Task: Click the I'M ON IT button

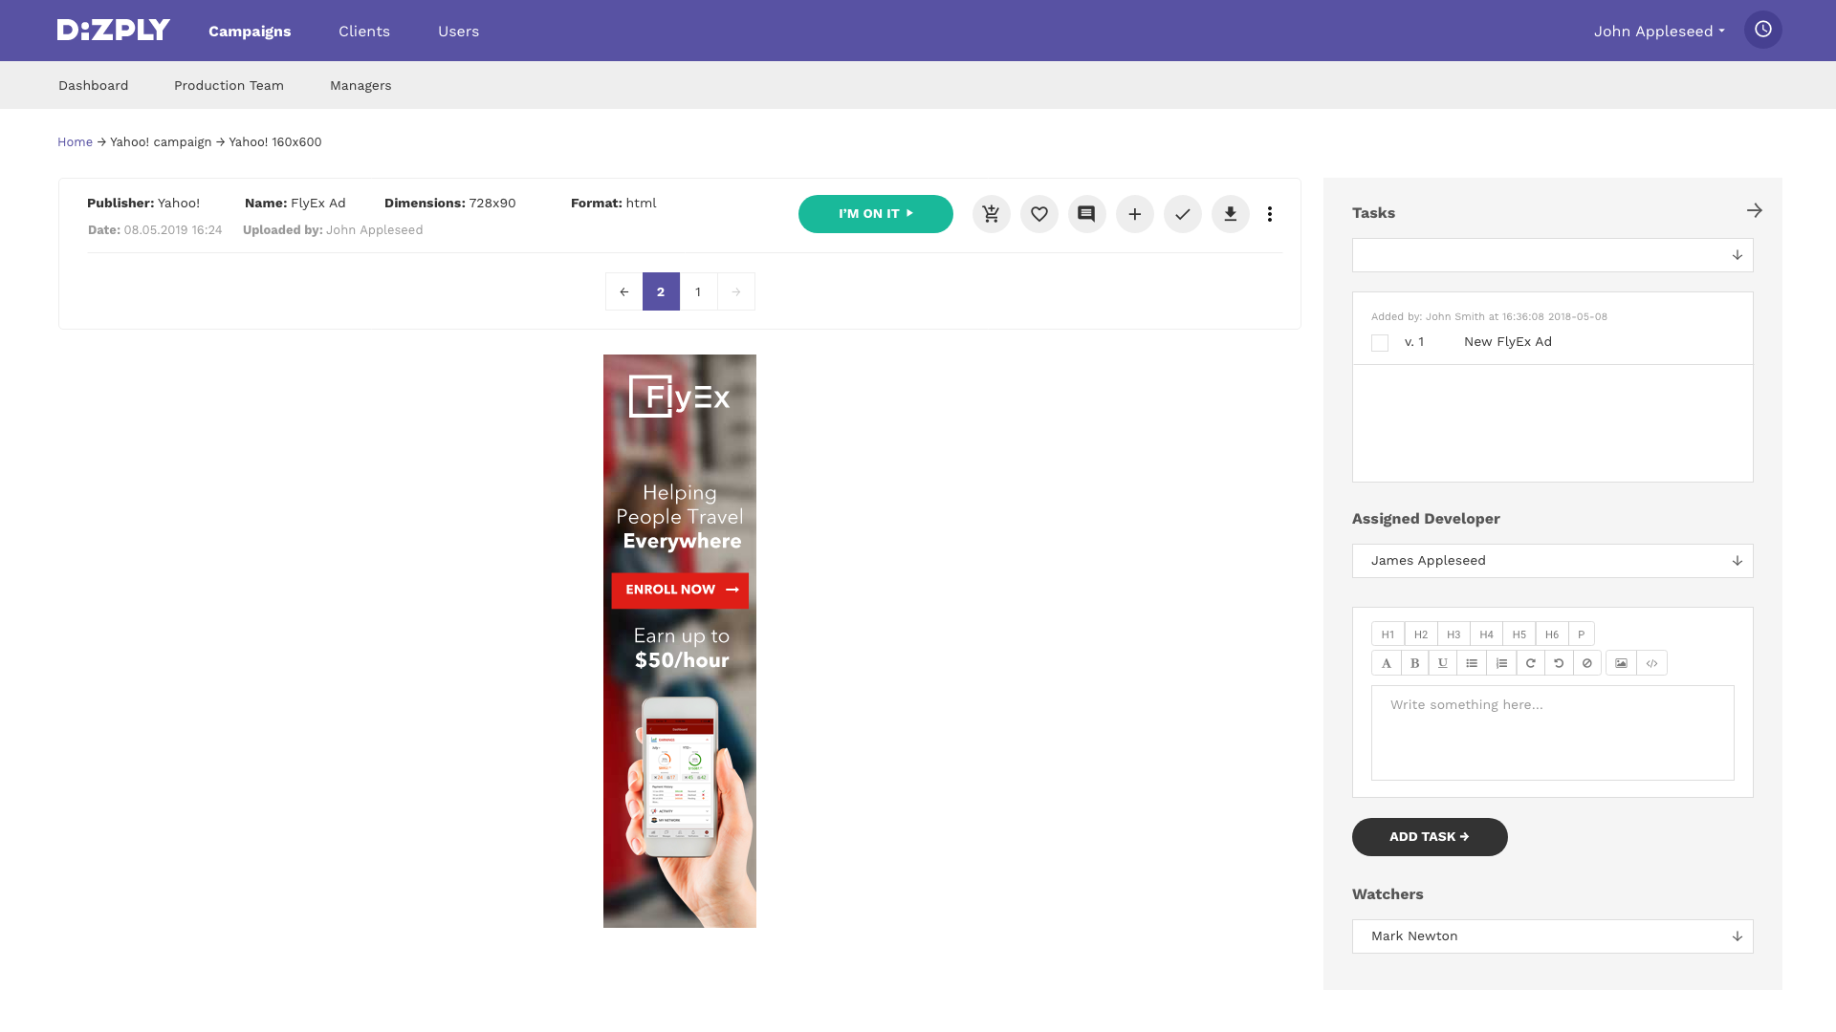Action: 875,214
